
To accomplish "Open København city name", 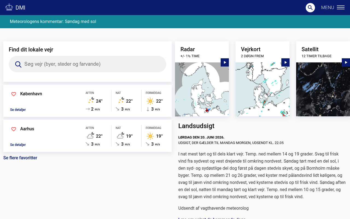I will [x=31, y=94].
